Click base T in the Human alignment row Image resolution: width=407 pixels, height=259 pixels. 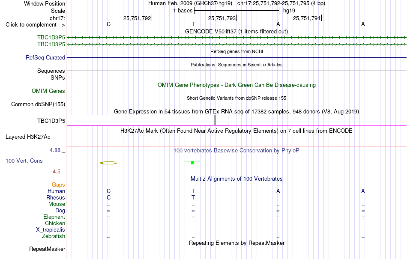click(x=193, y=191)
